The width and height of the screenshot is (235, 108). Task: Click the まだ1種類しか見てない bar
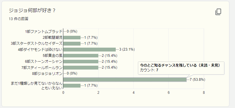click(72, 86)
